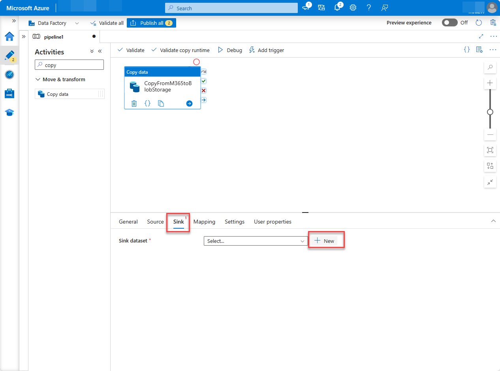
Task: Click New to create a sink dataset
Action: pyautogui.click(x=326, y=240)
